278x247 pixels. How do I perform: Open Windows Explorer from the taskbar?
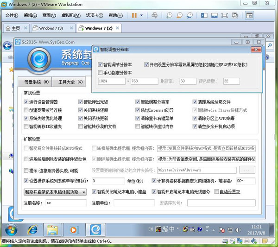click(x=52, y=230)
